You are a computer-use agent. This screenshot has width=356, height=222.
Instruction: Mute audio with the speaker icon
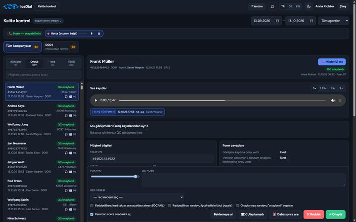pos(333,100)
